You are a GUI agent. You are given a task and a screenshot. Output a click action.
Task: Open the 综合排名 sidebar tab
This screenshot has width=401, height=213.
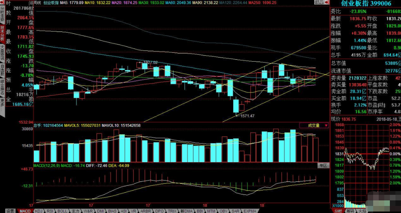(2, 88)
